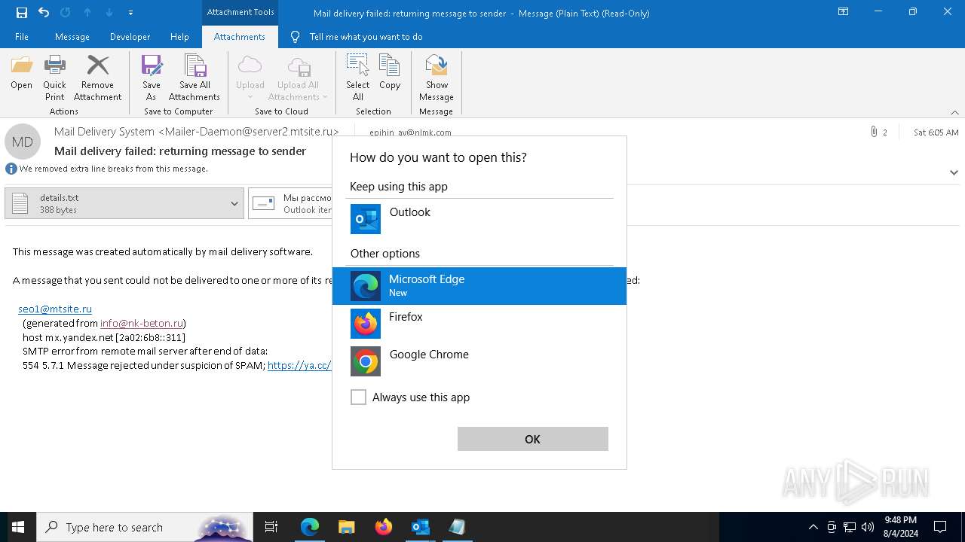
Task: Choose Firefox in the app list
Action: click(479, 324)
